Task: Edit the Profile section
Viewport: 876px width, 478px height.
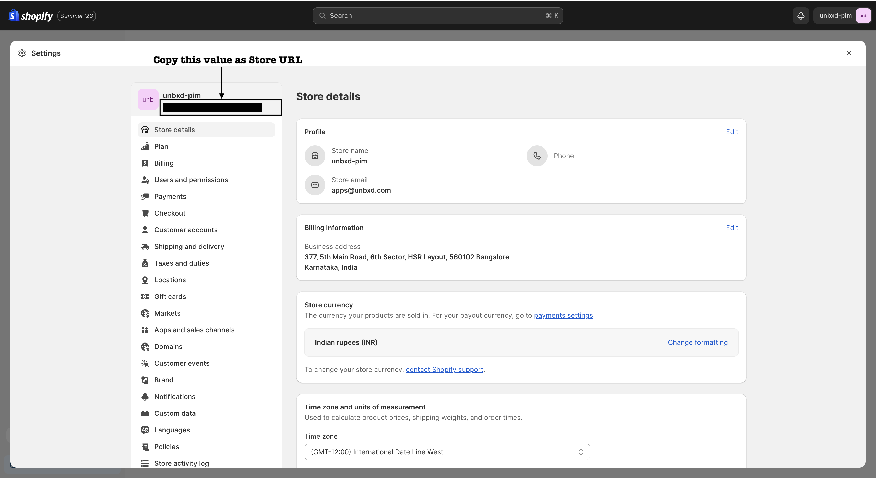Action: click(x=732, y=132)
